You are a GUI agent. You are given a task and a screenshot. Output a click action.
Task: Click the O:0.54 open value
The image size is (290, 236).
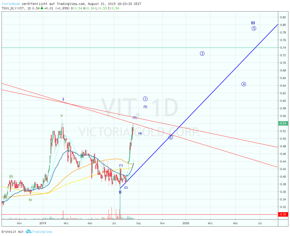point(76,8)
